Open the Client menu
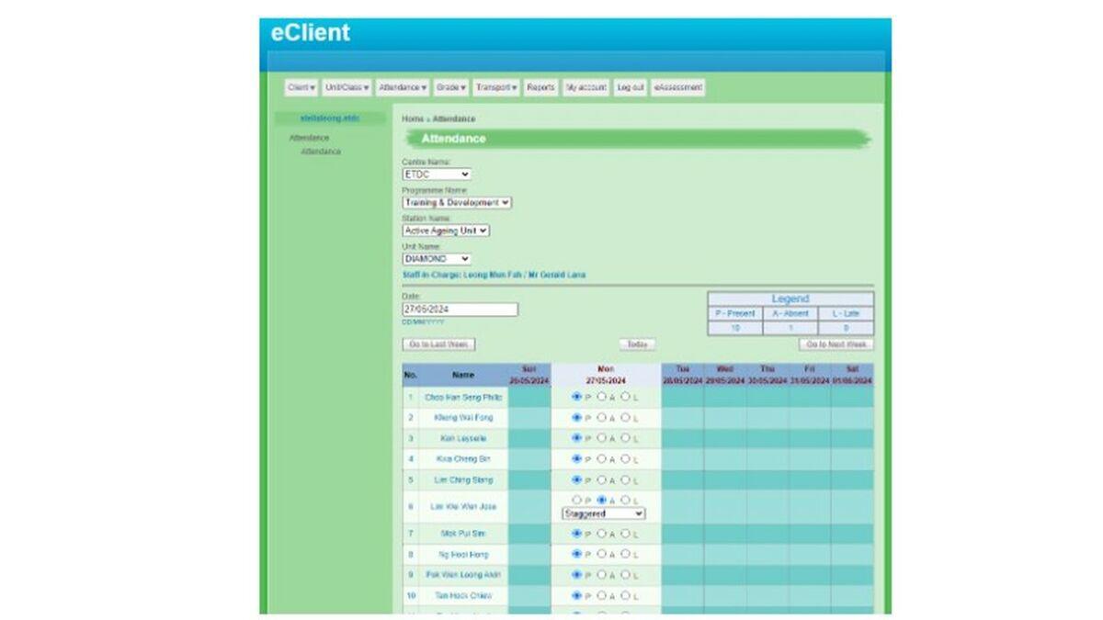 click(x=301, y=87)
